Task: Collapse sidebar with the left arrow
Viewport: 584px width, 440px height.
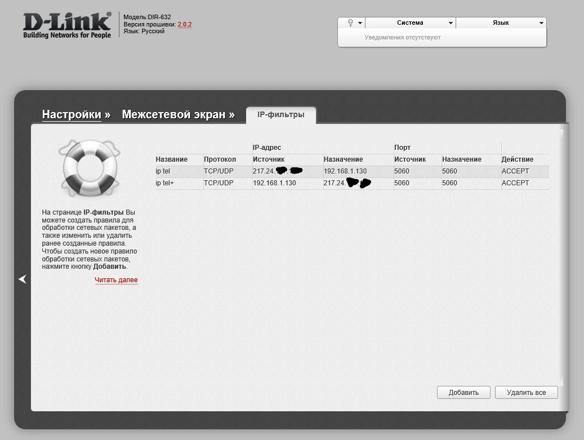Action: click(22, 279)
